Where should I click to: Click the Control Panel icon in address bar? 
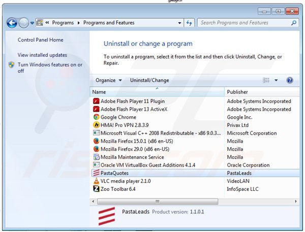(x=40, y=23)
